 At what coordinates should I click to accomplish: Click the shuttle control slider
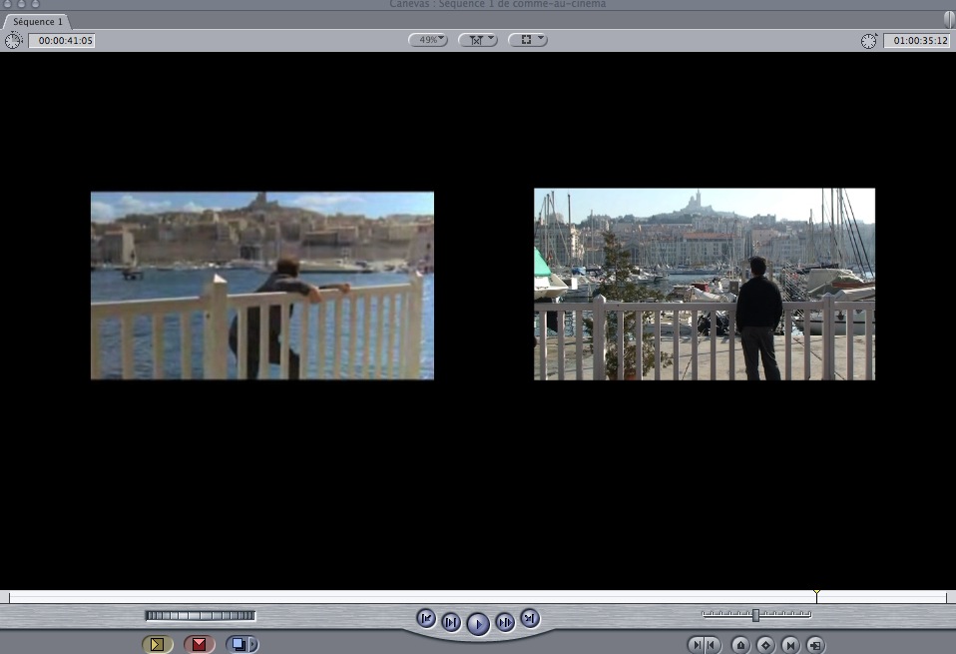coord(756,615)
